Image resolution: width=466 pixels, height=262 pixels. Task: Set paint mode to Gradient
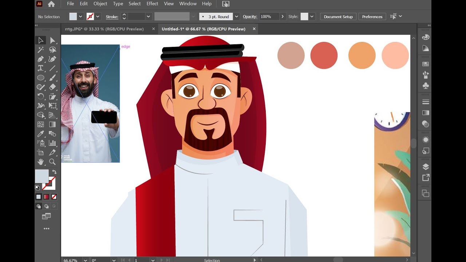click(x=46, y=197)
